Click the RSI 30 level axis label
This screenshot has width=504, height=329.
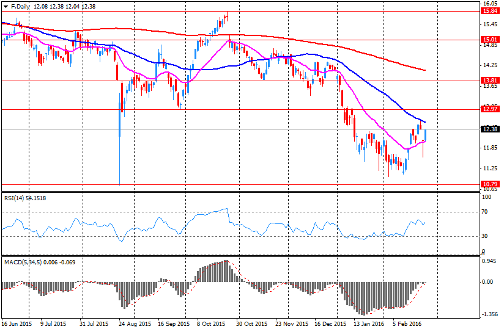point(484,236)
